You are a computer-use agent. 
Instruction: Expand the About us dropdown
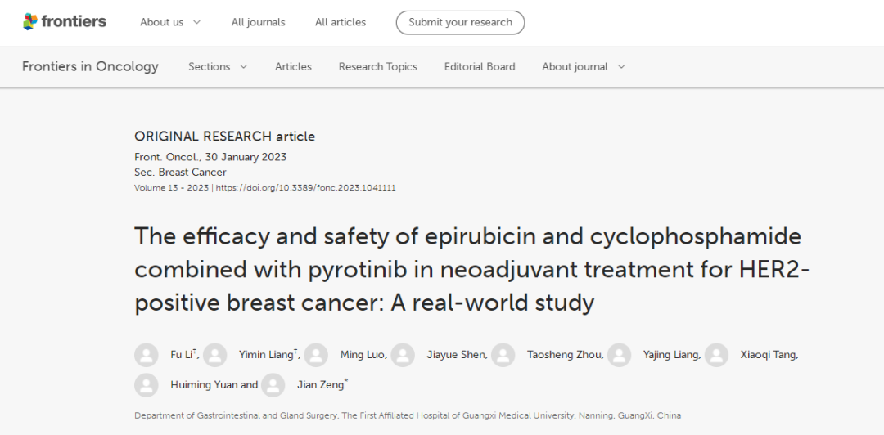(x=170, y=22)
